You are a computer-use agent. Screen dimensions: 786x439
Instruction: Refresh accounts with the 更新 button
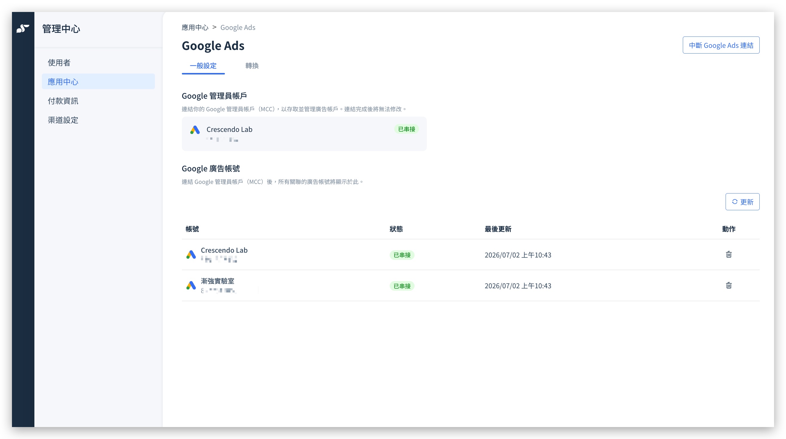click(742, 202)
